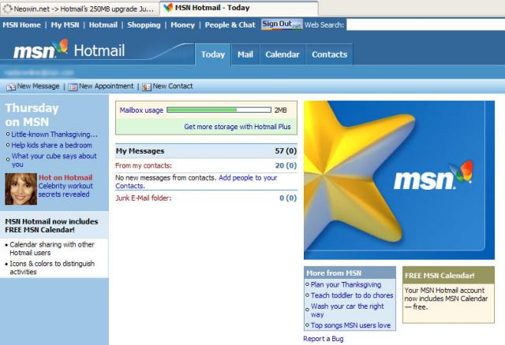Viewport: 505px width, 345px height.
Task: Click New Message text link
Action: click(x=38, y=86)
